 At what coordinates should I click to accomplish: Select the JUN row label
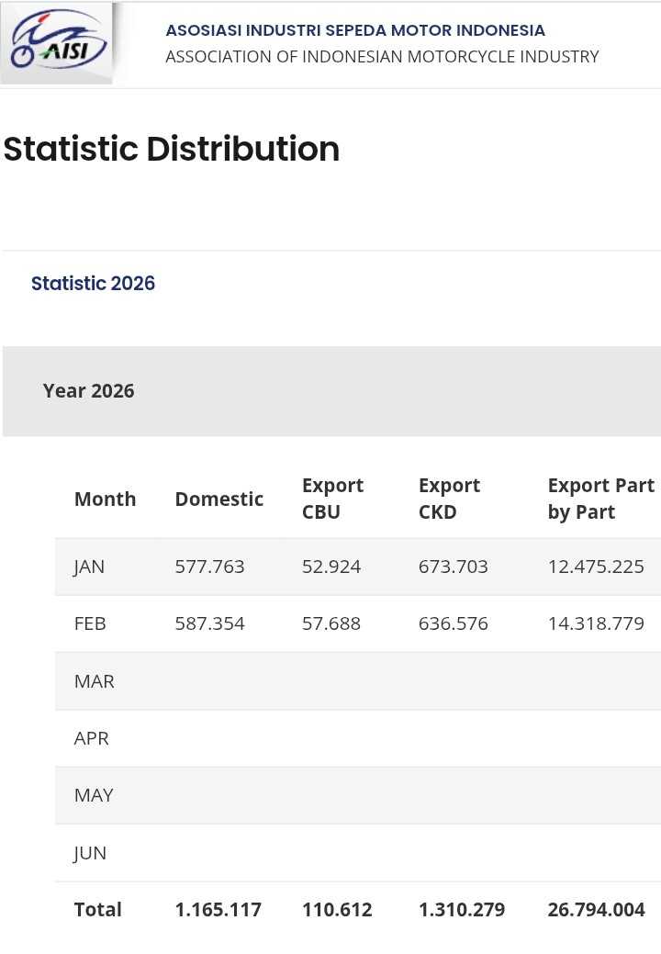tap(90, 853)
